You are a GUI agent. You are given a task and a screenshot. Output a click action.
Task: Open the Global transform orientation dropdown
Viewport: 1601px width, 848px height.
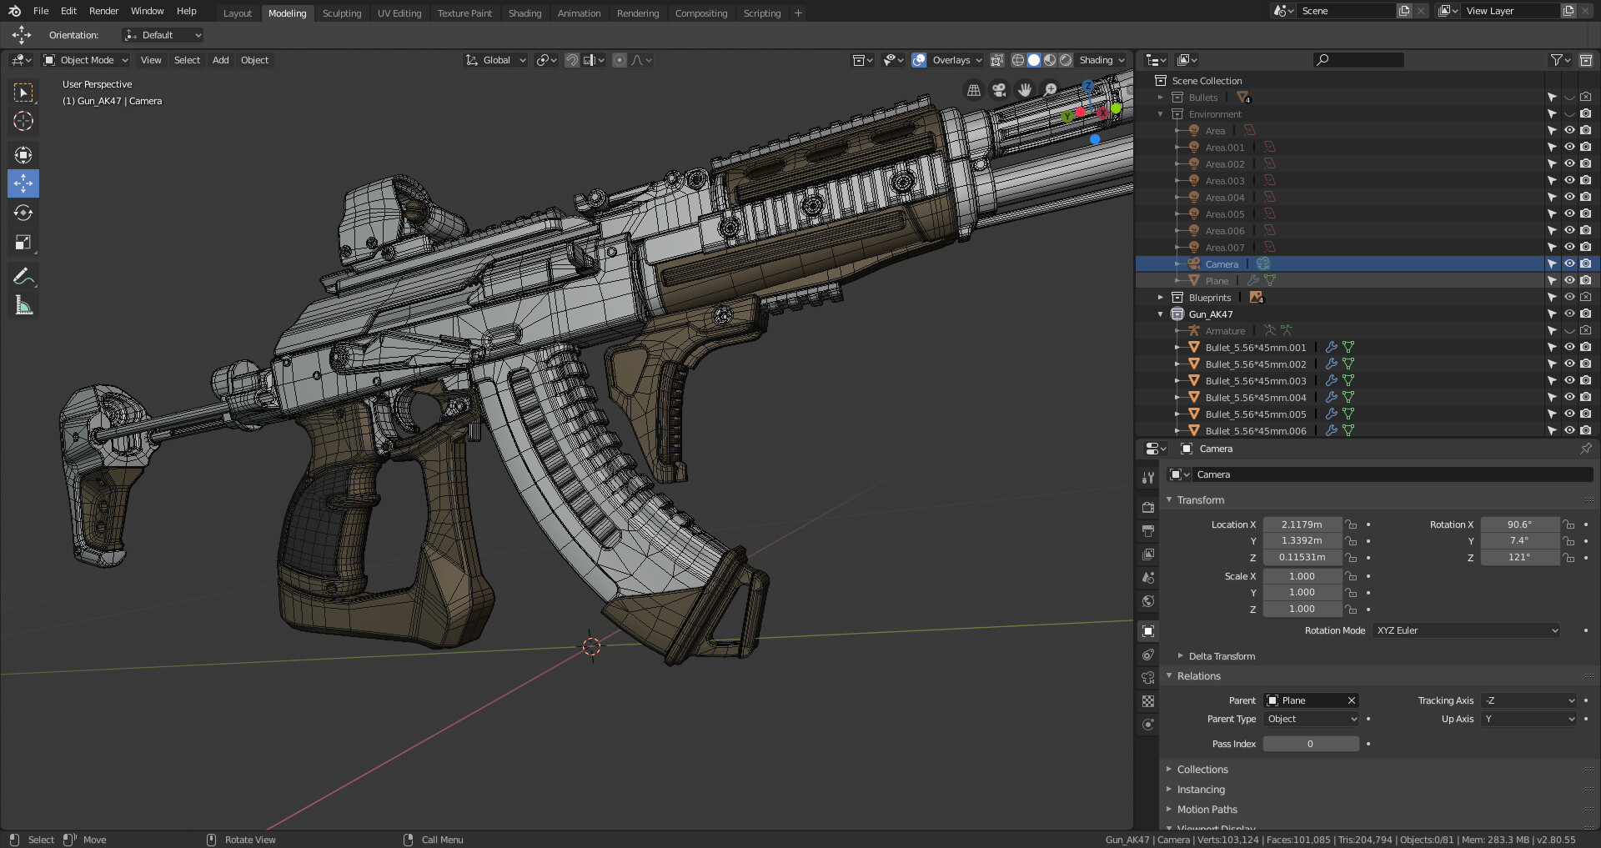coord(496,60)
